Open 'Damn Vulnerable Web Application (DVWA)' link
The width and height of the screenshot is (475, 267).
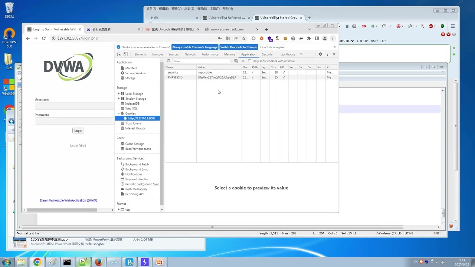click(69, 200)
